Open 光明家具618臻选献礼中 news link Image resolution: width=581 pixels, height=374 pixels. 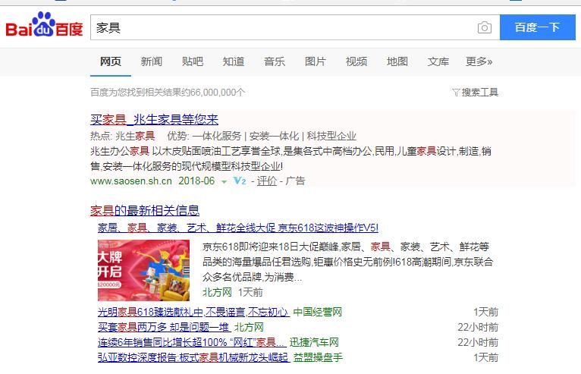point(193,312)
